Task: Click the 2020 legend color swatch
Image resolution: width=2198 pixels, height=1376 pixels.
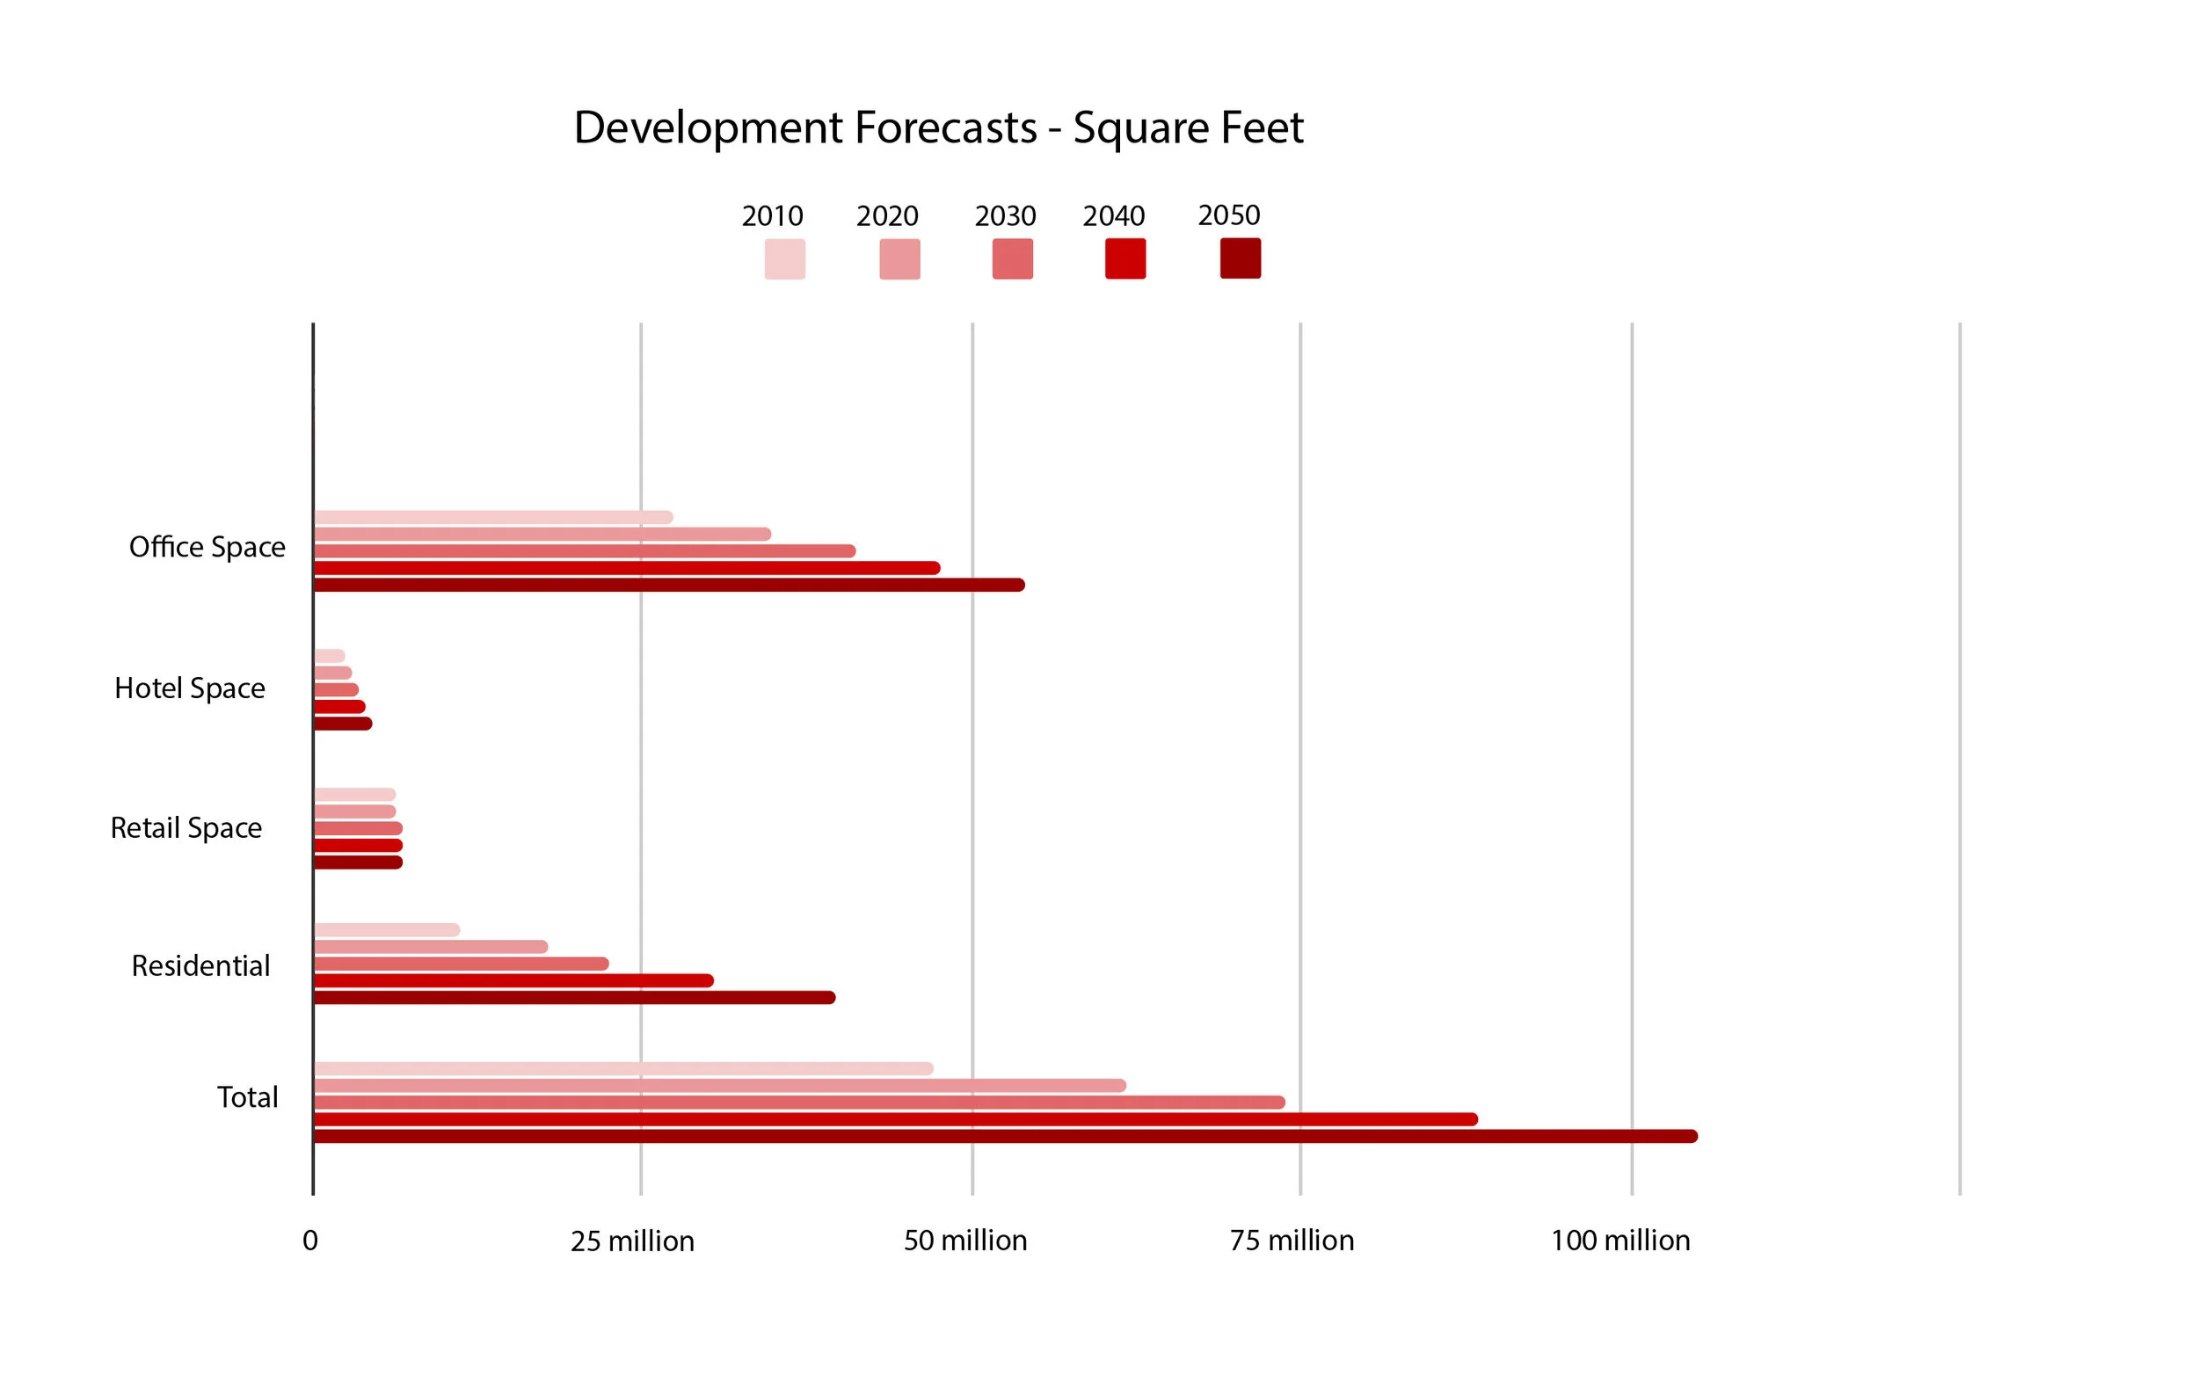Action: pos(899,259)
